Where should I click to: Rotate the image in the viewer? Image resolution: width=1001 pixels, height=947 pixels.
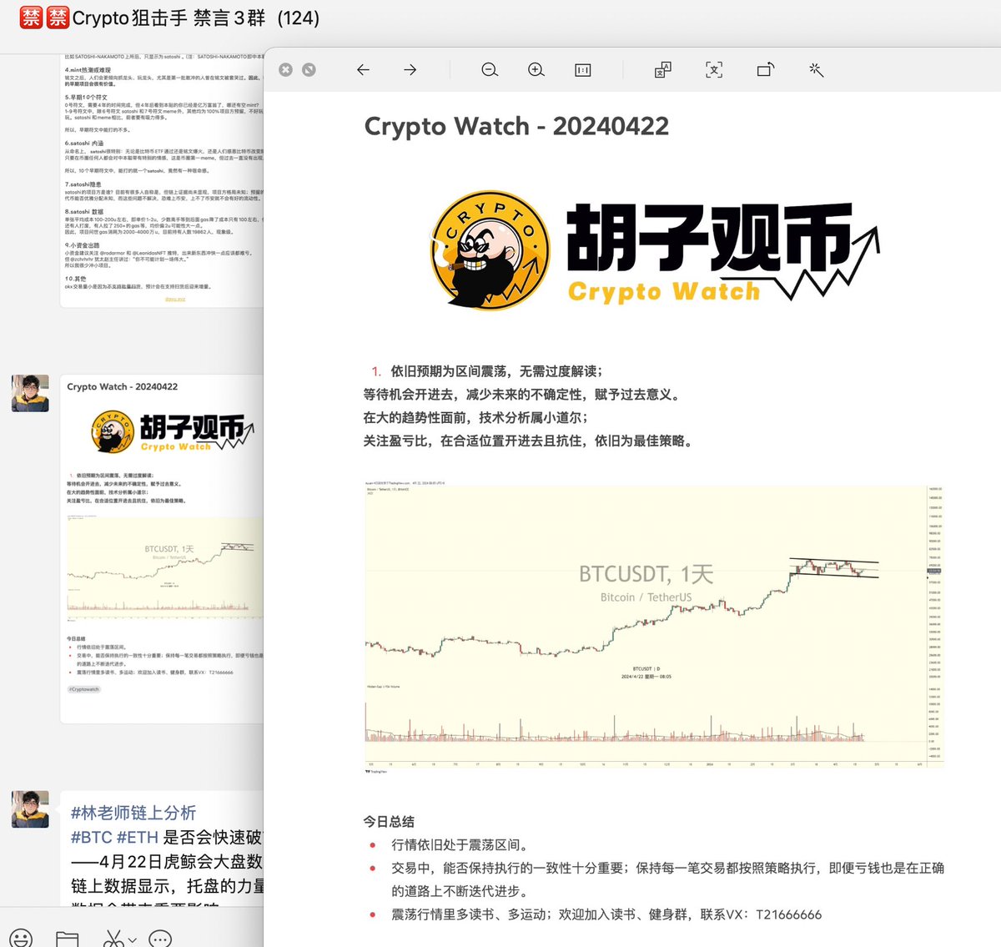(x=766, y=70)
